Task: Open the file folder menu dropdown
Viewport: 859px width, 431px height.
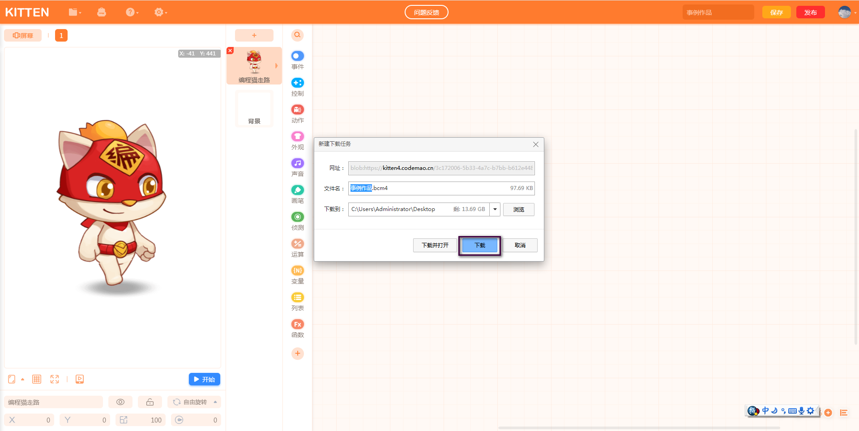Action: [x=75, y=13]
